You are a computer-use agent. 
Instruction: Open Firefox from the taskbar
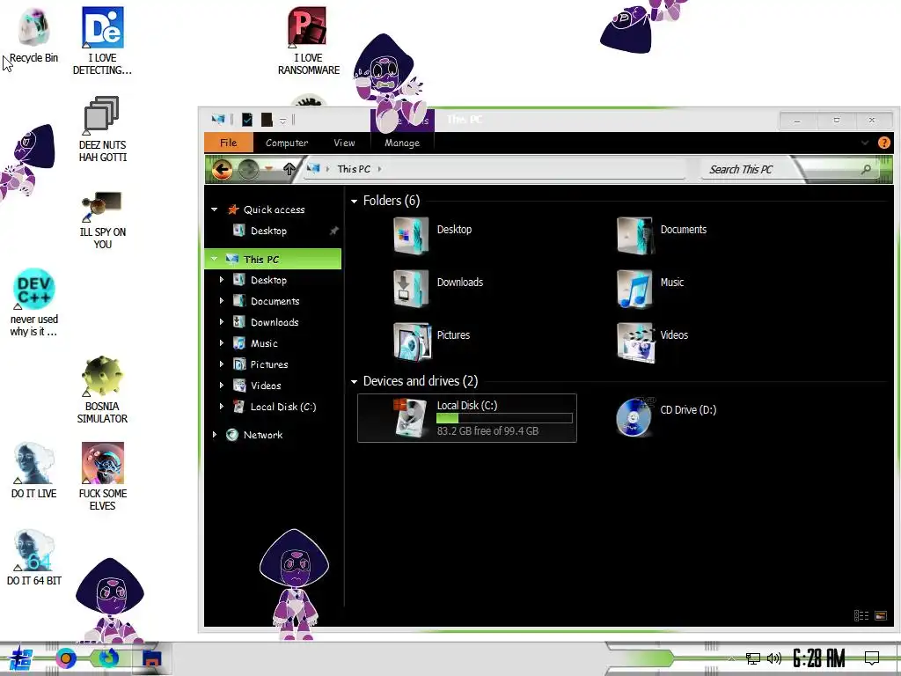(x=108, y=658)
